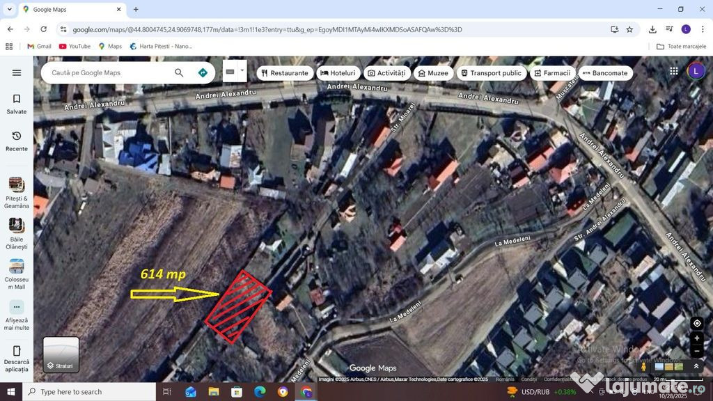Image resolution: width=713 pixels, height=401 pixels.
Task: Center map on my location
Action: click(x=697, y=323)
